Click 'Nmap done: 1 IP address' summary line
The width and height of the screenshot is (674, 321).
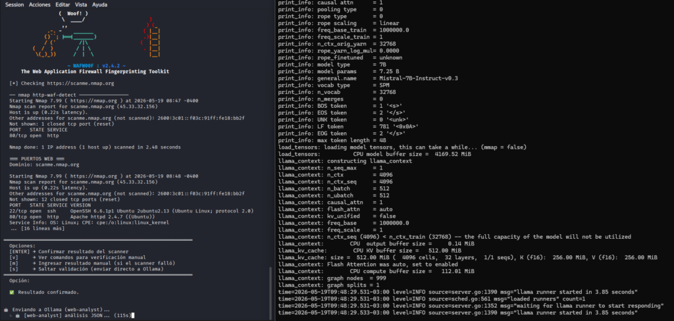coord(95,147)
